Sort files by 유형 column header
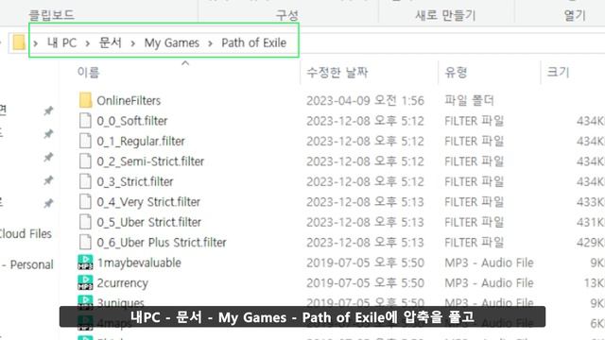Screen dimensions: 605x340 (x=456, y=72)
